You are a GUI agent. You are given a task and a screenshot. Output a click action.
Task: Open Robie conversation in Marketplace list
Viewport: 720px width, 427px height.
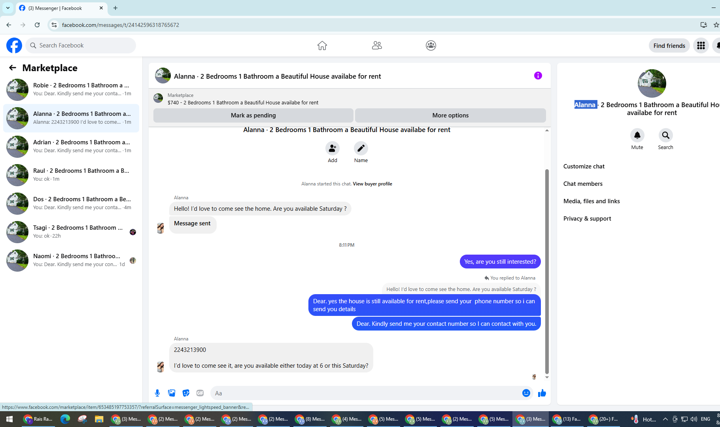71,90
